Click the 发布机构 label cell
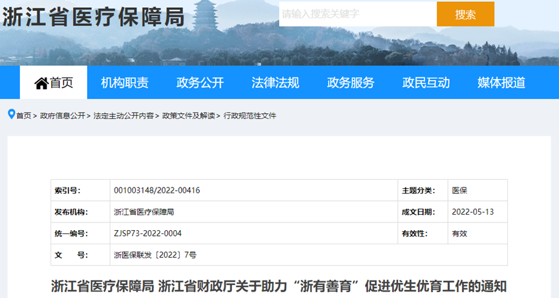The height and width of the screenshot is (298, 559). [x=81, y=212]
